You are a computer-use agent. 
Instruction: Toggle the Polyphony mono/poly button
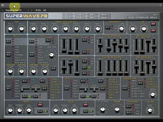click(x=129, y=106)
